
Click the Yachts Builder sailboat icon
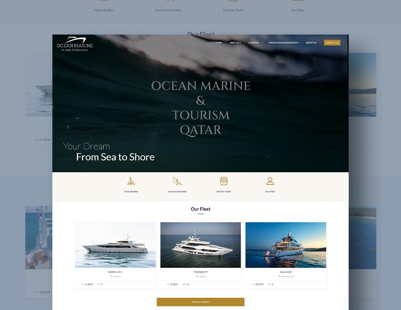131,181
